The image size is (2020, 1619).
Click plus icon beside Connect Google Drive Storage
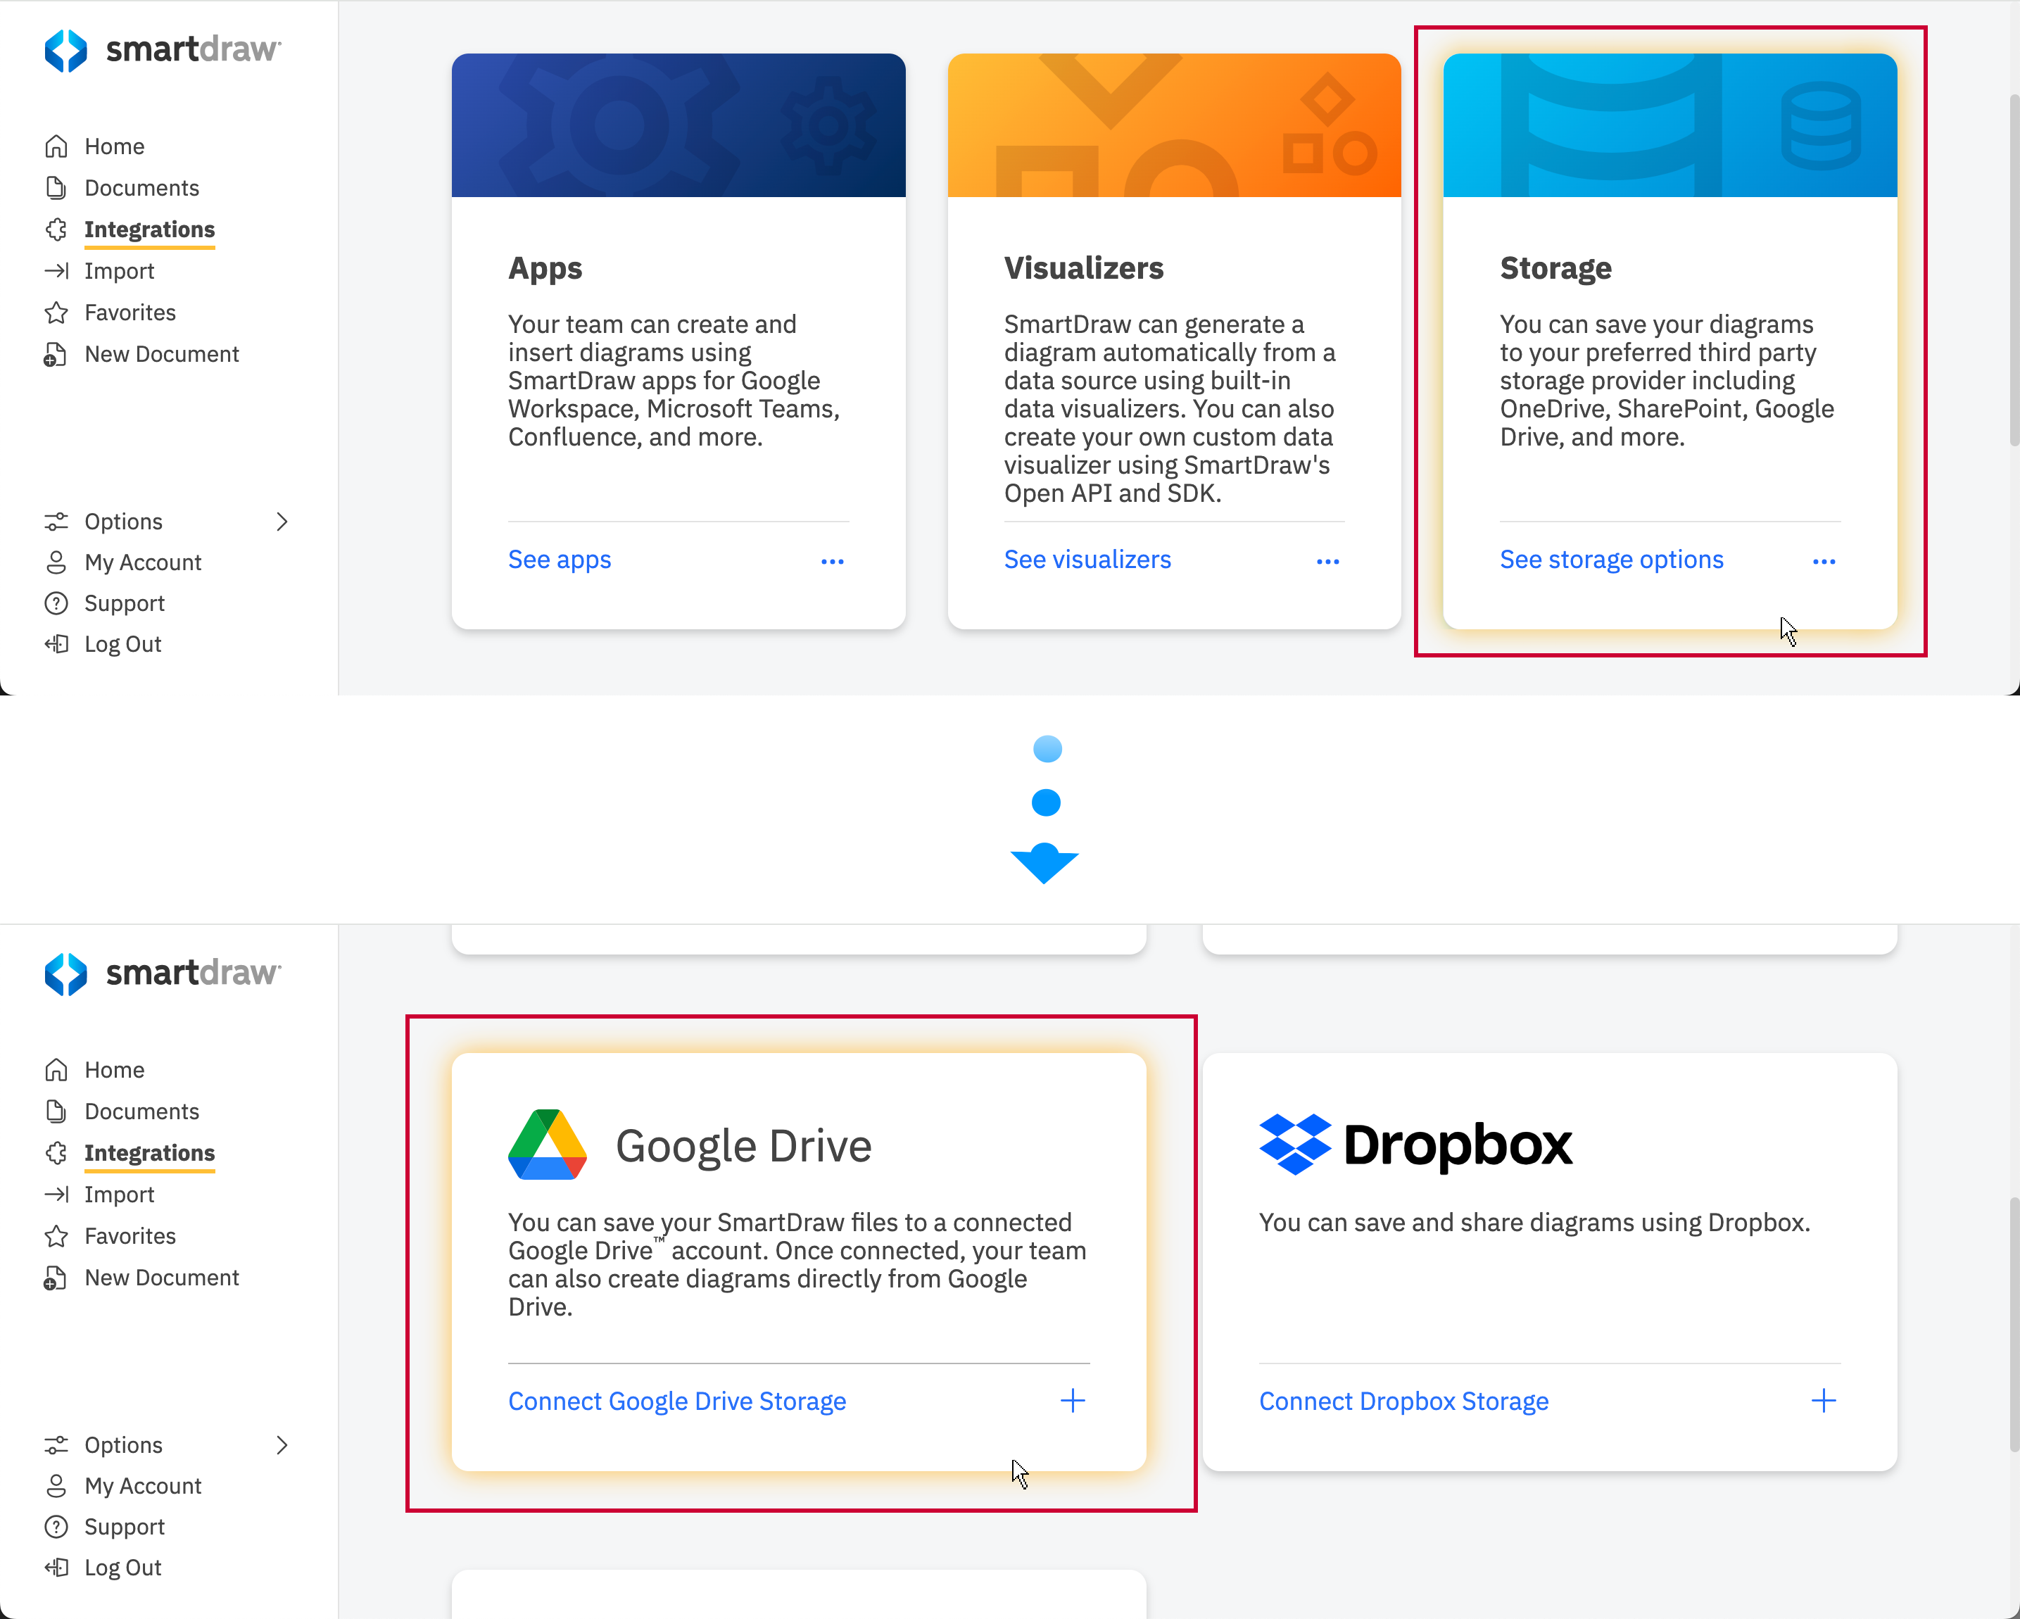click(1073, 1401)
